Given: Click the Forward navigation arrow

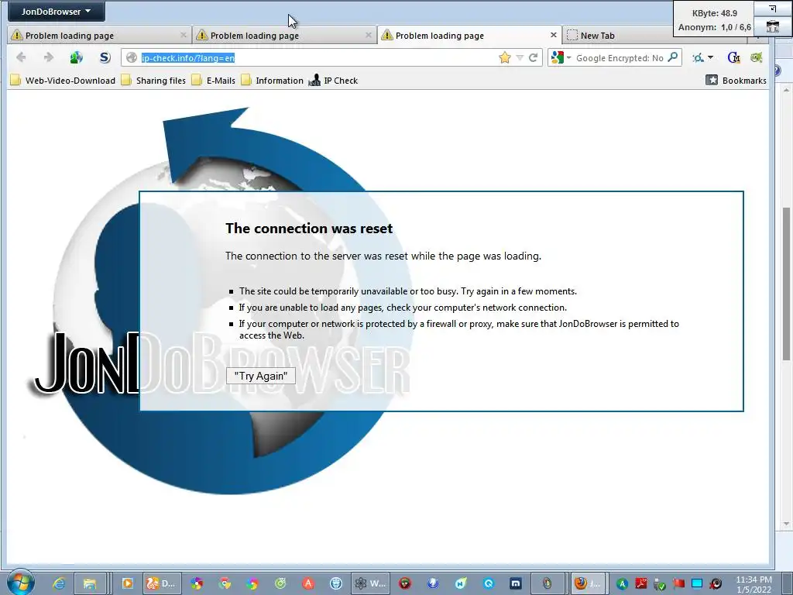Looking at the screenshot, I should click(49, 57).
